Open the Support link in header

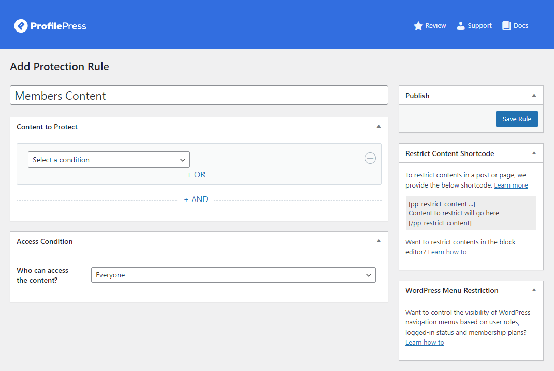(x=479, y=26)
